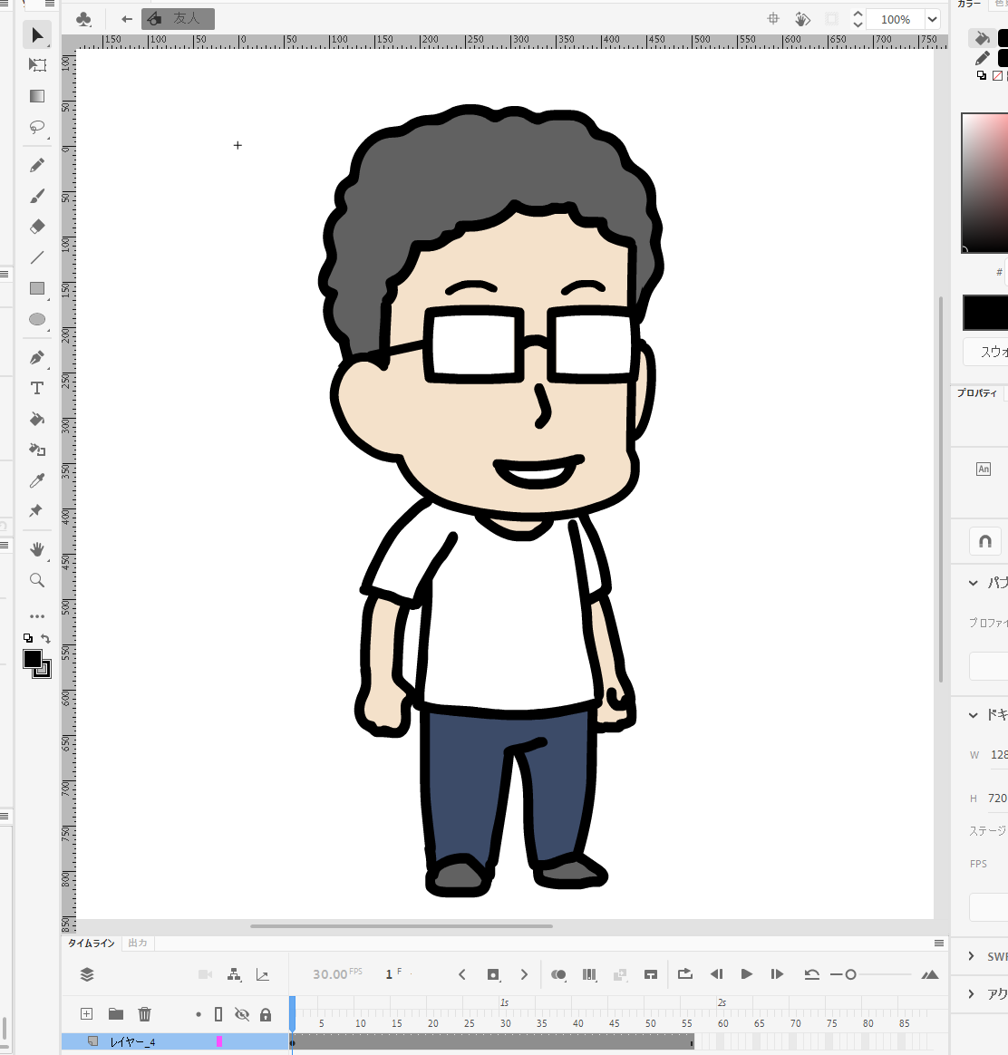Step back one frame
Image resolution: width=1008 pixels, height=1055 pixels.
717,974
